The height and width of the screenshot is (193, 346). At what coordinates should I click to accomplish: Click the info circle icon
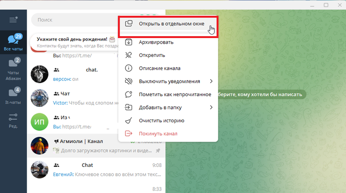tap(129, 68)
